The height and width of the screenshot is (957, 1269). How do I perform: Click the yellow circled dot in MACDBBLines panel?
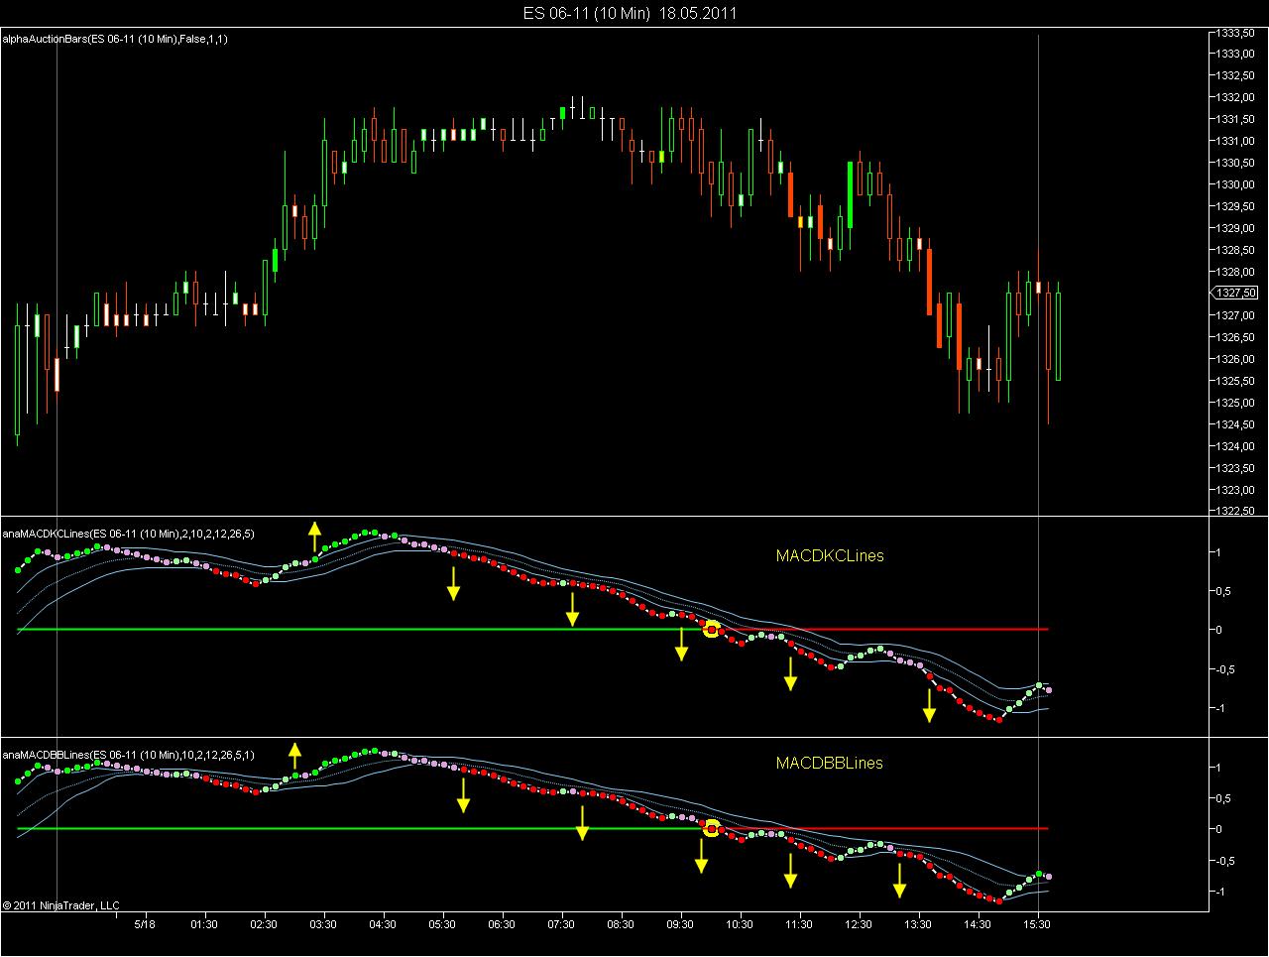tap(711, 828)
